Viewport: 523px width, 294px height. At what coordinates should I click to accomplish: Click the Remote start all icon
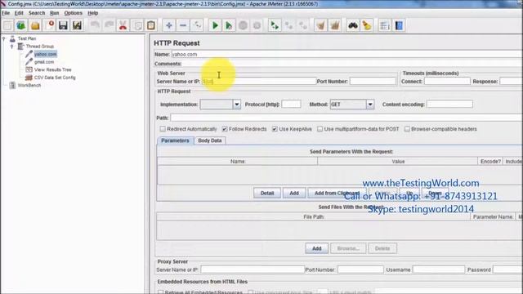275,25
